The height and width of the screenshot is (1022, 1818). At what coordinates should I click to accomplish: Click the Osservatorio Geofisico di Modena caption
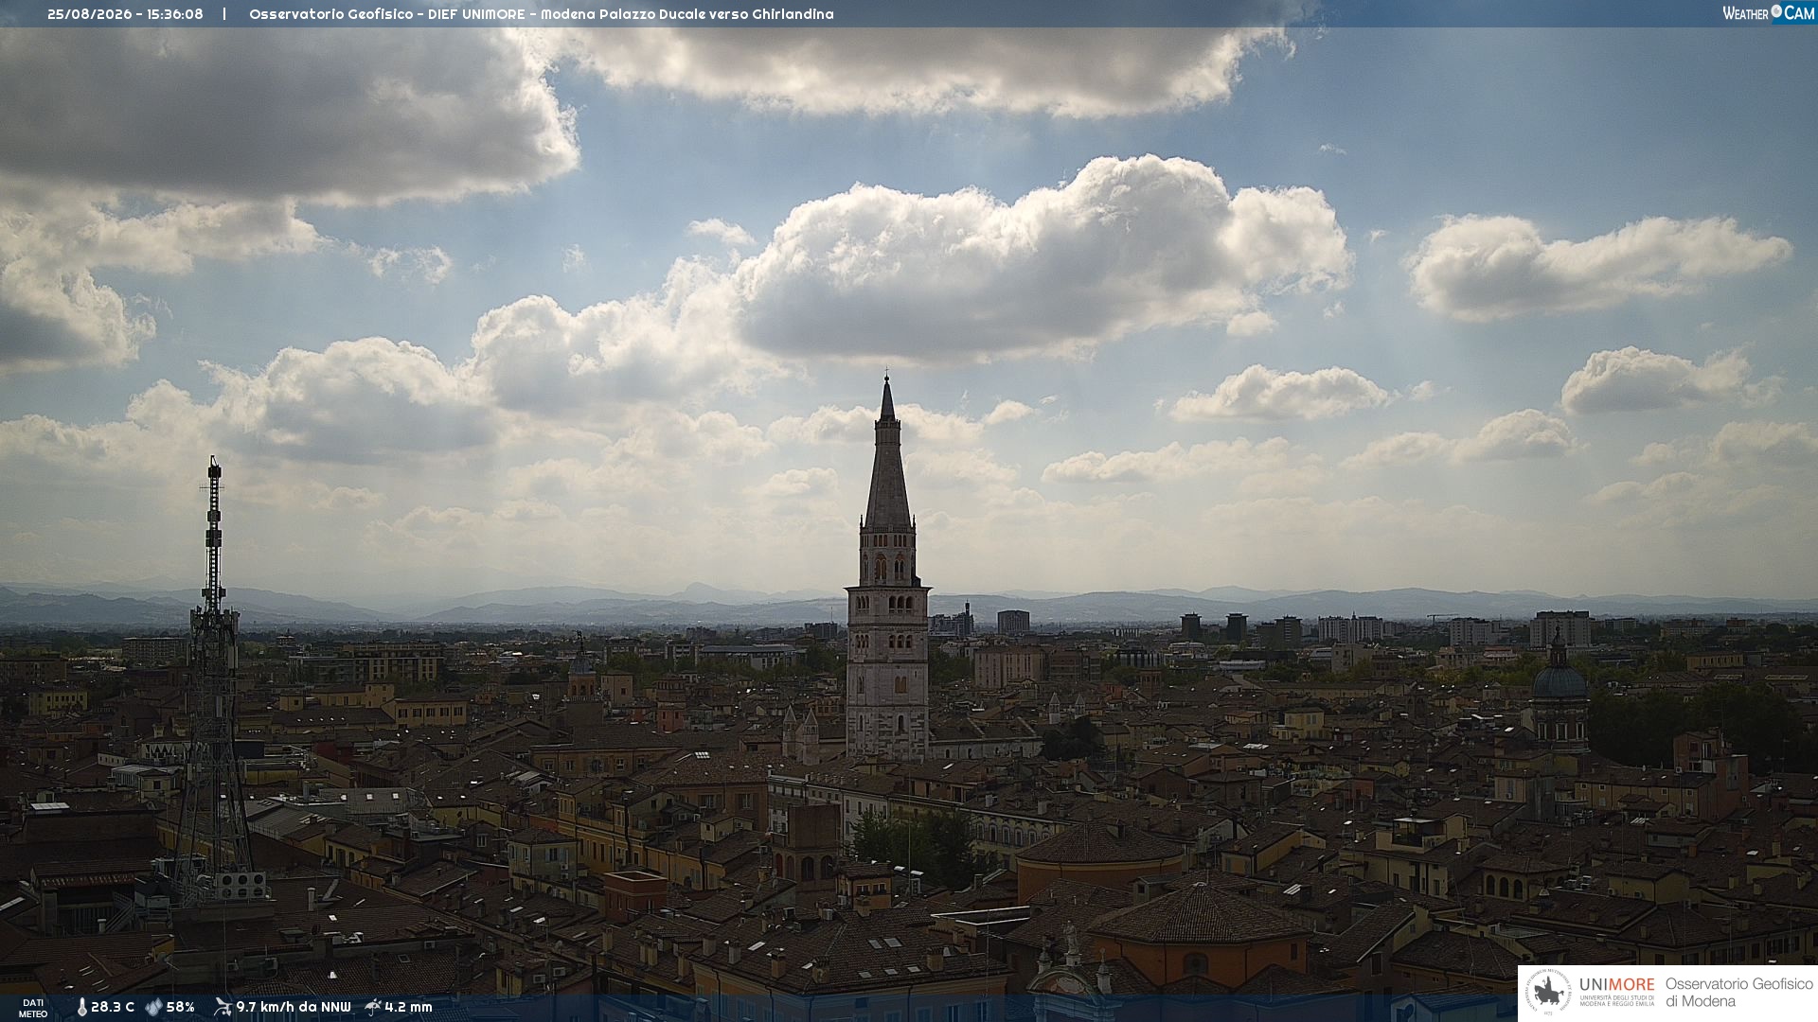[1738, 993]
